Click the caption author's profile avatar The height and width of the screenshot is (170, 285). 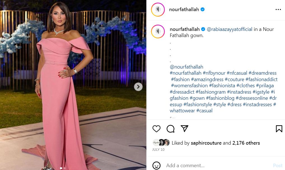click(158, 31)
